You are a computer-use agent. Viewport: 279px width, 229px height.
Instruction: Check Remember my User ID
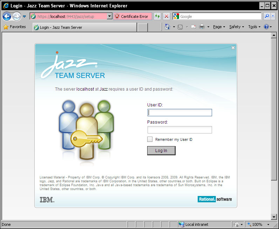pyautogui.click(x=150, y=139)
